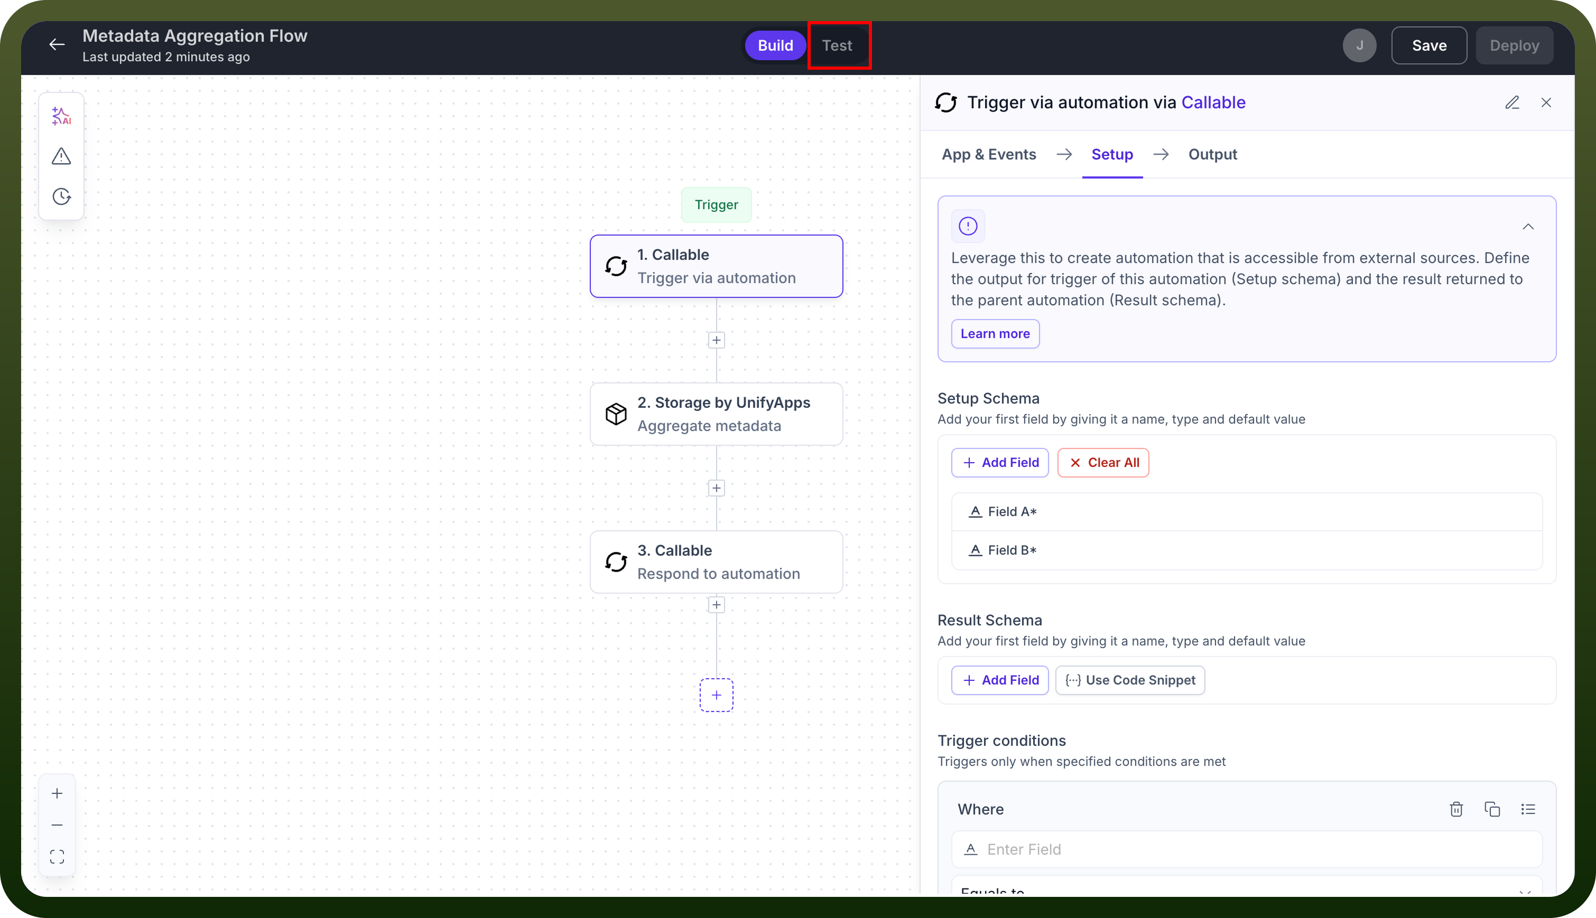Click the dashed add-step box at flow end
1596x918 pixels.
coord(716,695)
